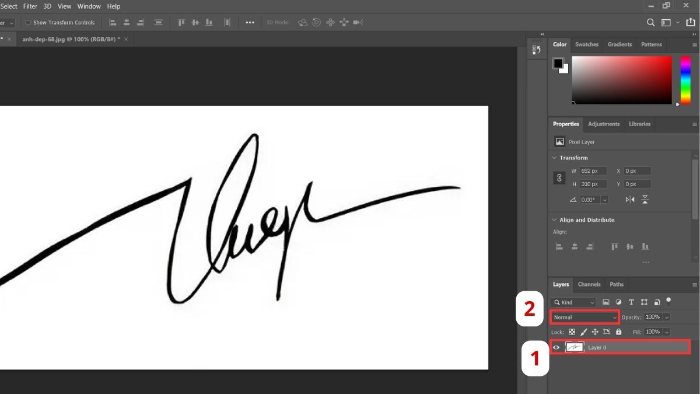700x394 pixels.
Task: Collapse the Transform section
Action: point(554,158)
